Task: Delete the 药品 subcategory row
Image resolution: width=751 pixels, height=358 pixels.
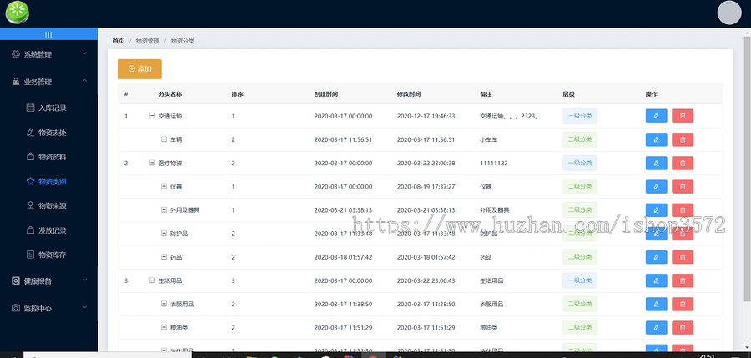Action: point(683,257)
